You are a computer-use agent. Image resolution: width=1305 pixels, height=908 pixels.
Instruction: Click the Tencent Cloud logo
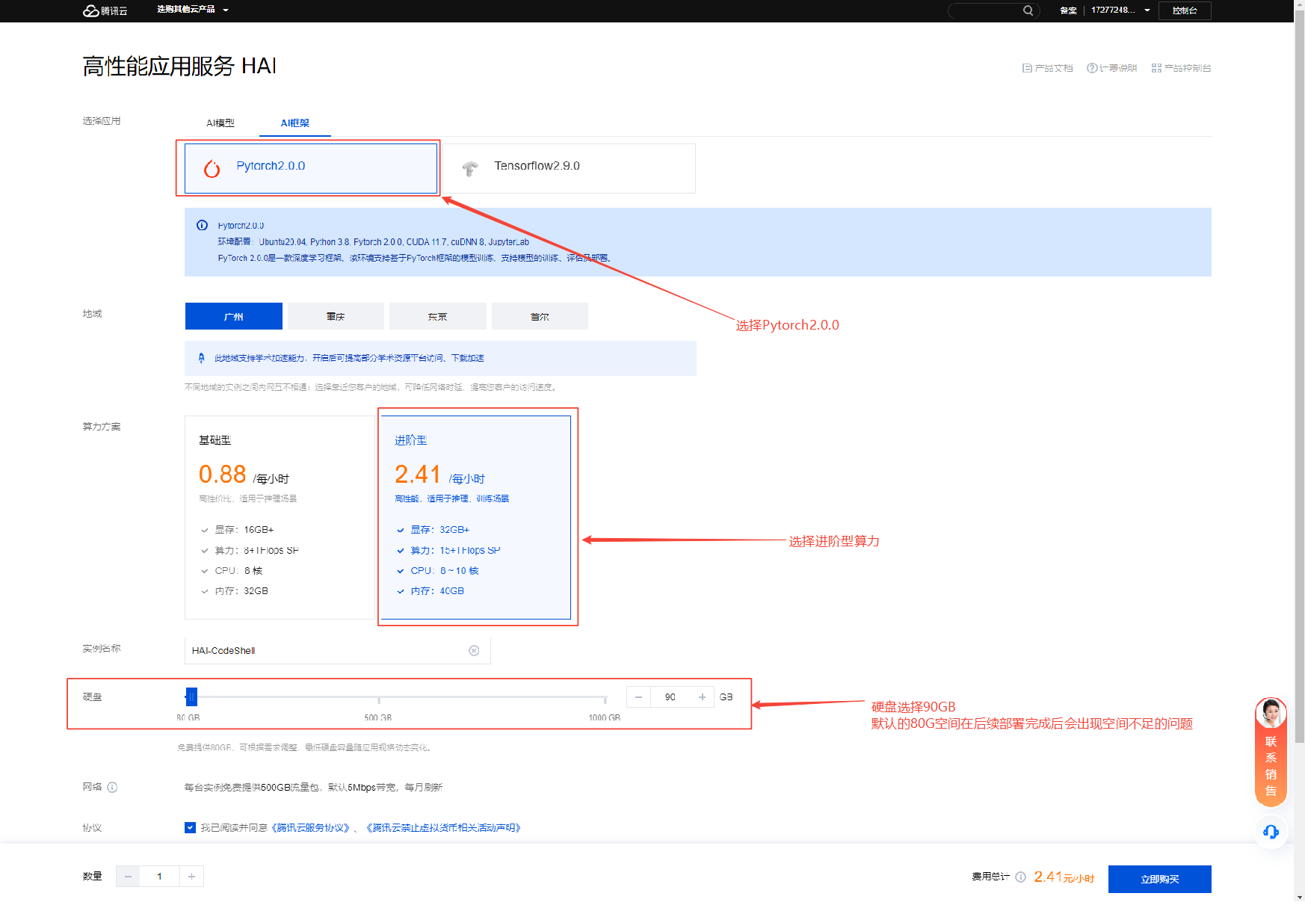[105, 10]
